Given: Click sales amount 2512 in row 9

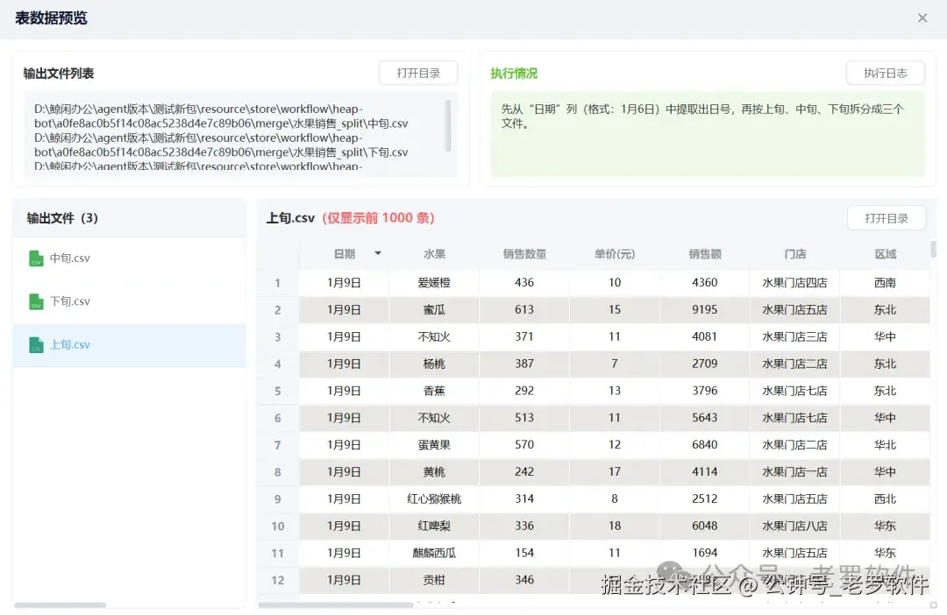Looking at the screenshot, I should click(x=705, y=499).
